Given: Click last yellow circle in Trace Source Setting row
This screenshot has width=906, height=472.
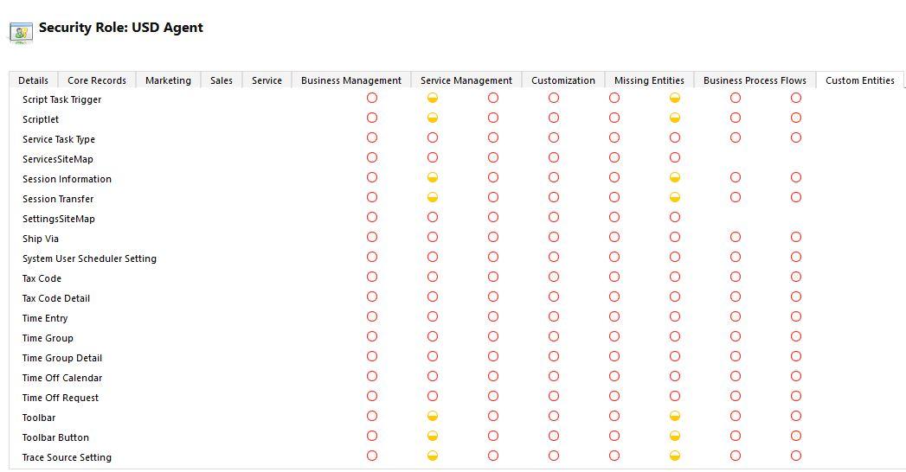Looking at the screenshot, I should tap(675, 456).
